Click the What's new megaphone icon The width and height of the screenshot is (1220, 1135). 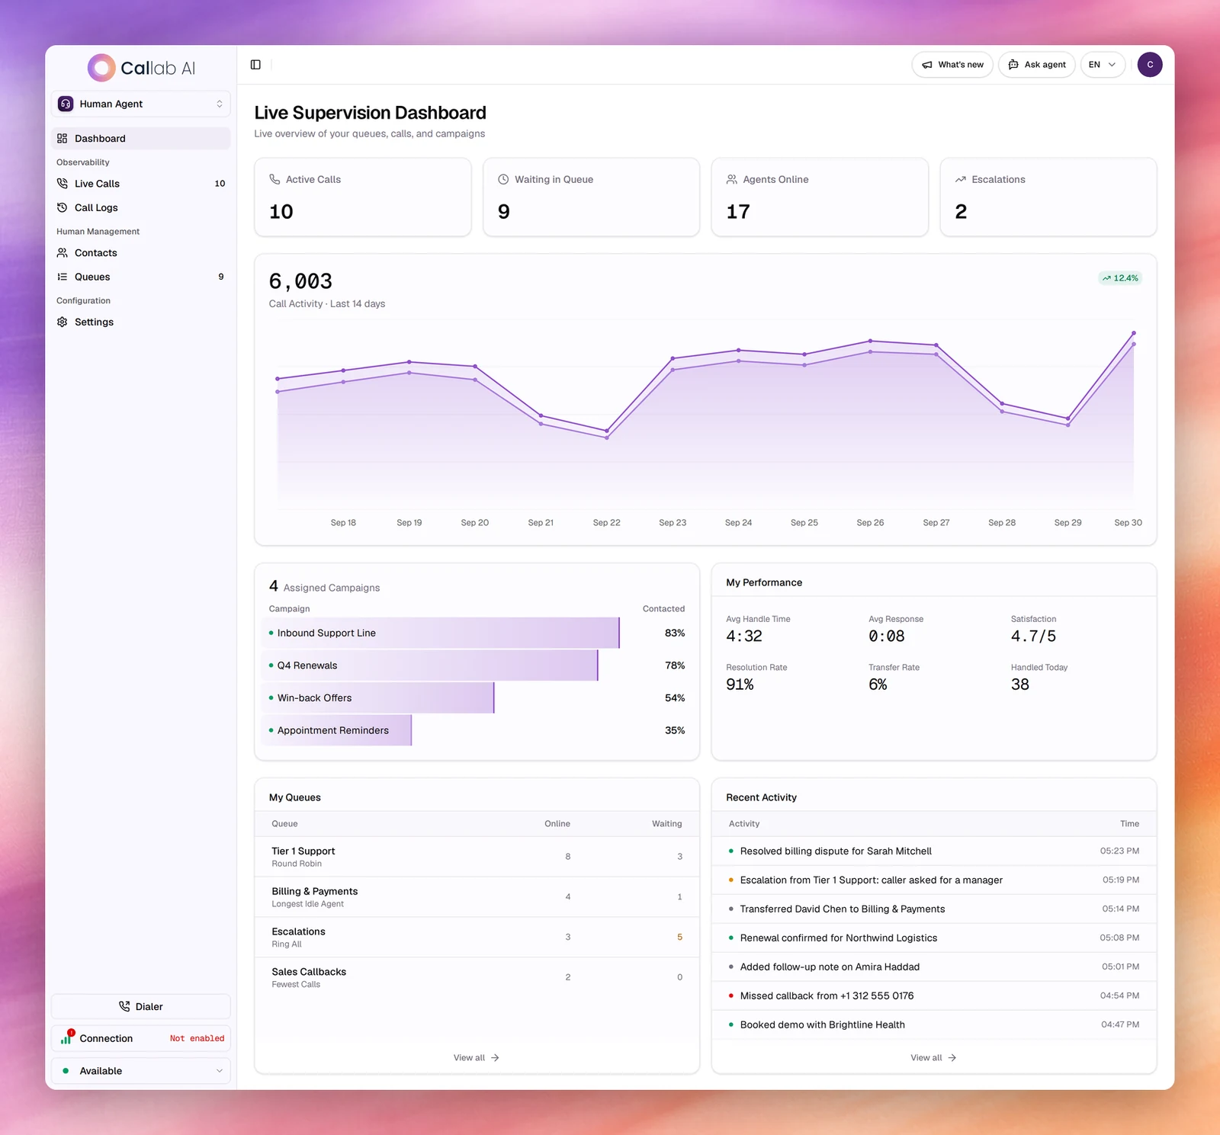click(x=927, y=65)
